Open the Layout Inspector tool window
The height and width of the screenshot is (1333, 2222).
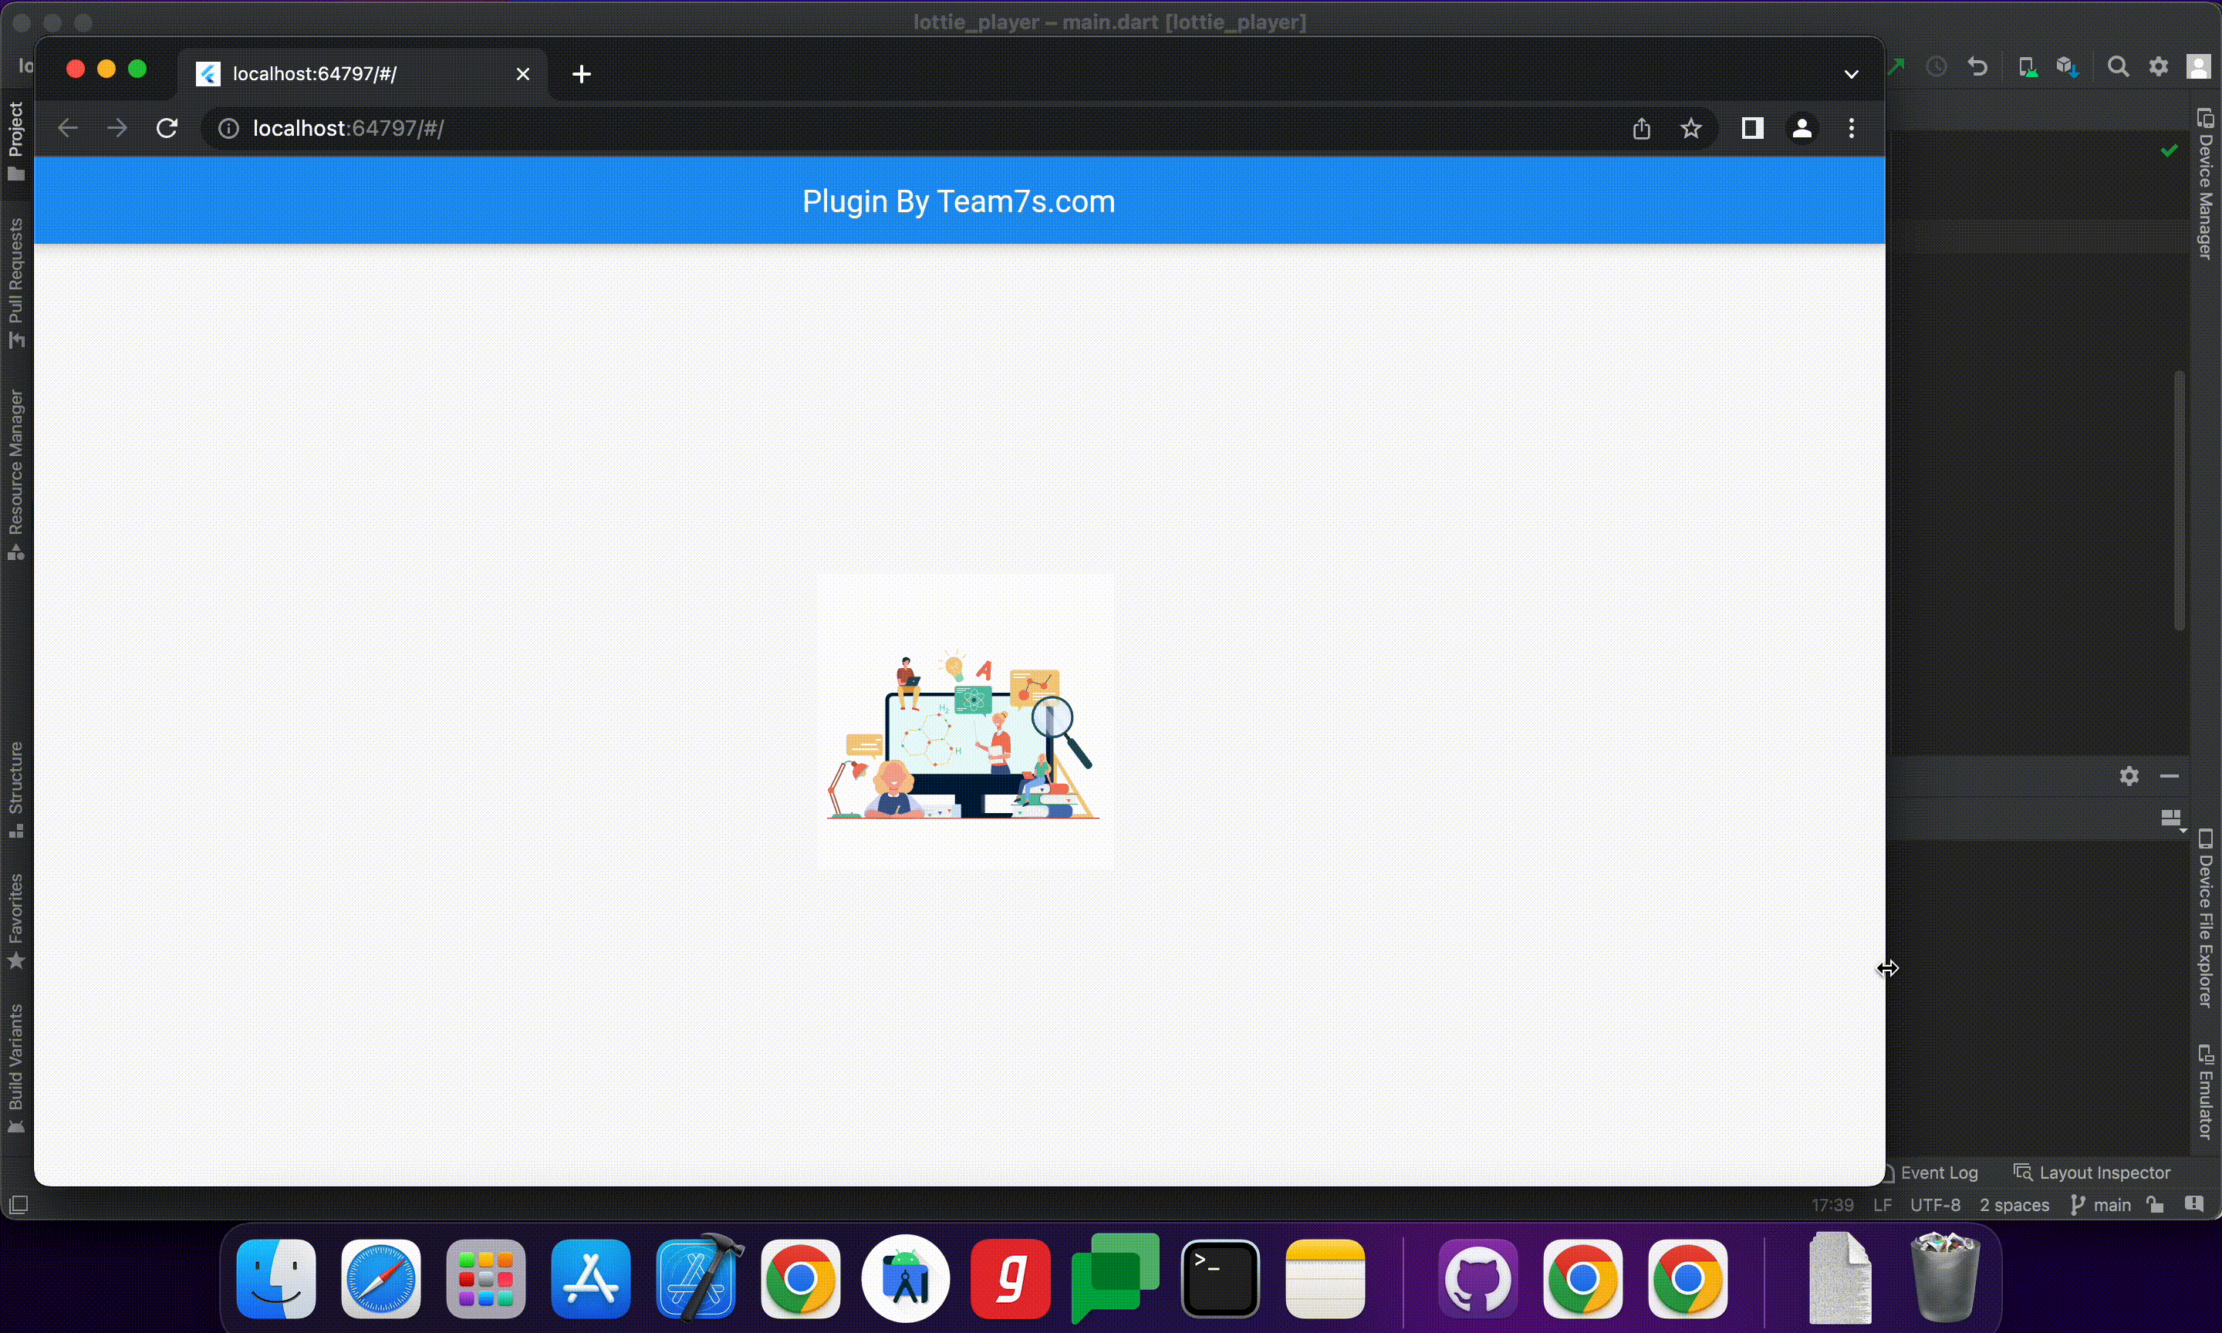2092,1173
